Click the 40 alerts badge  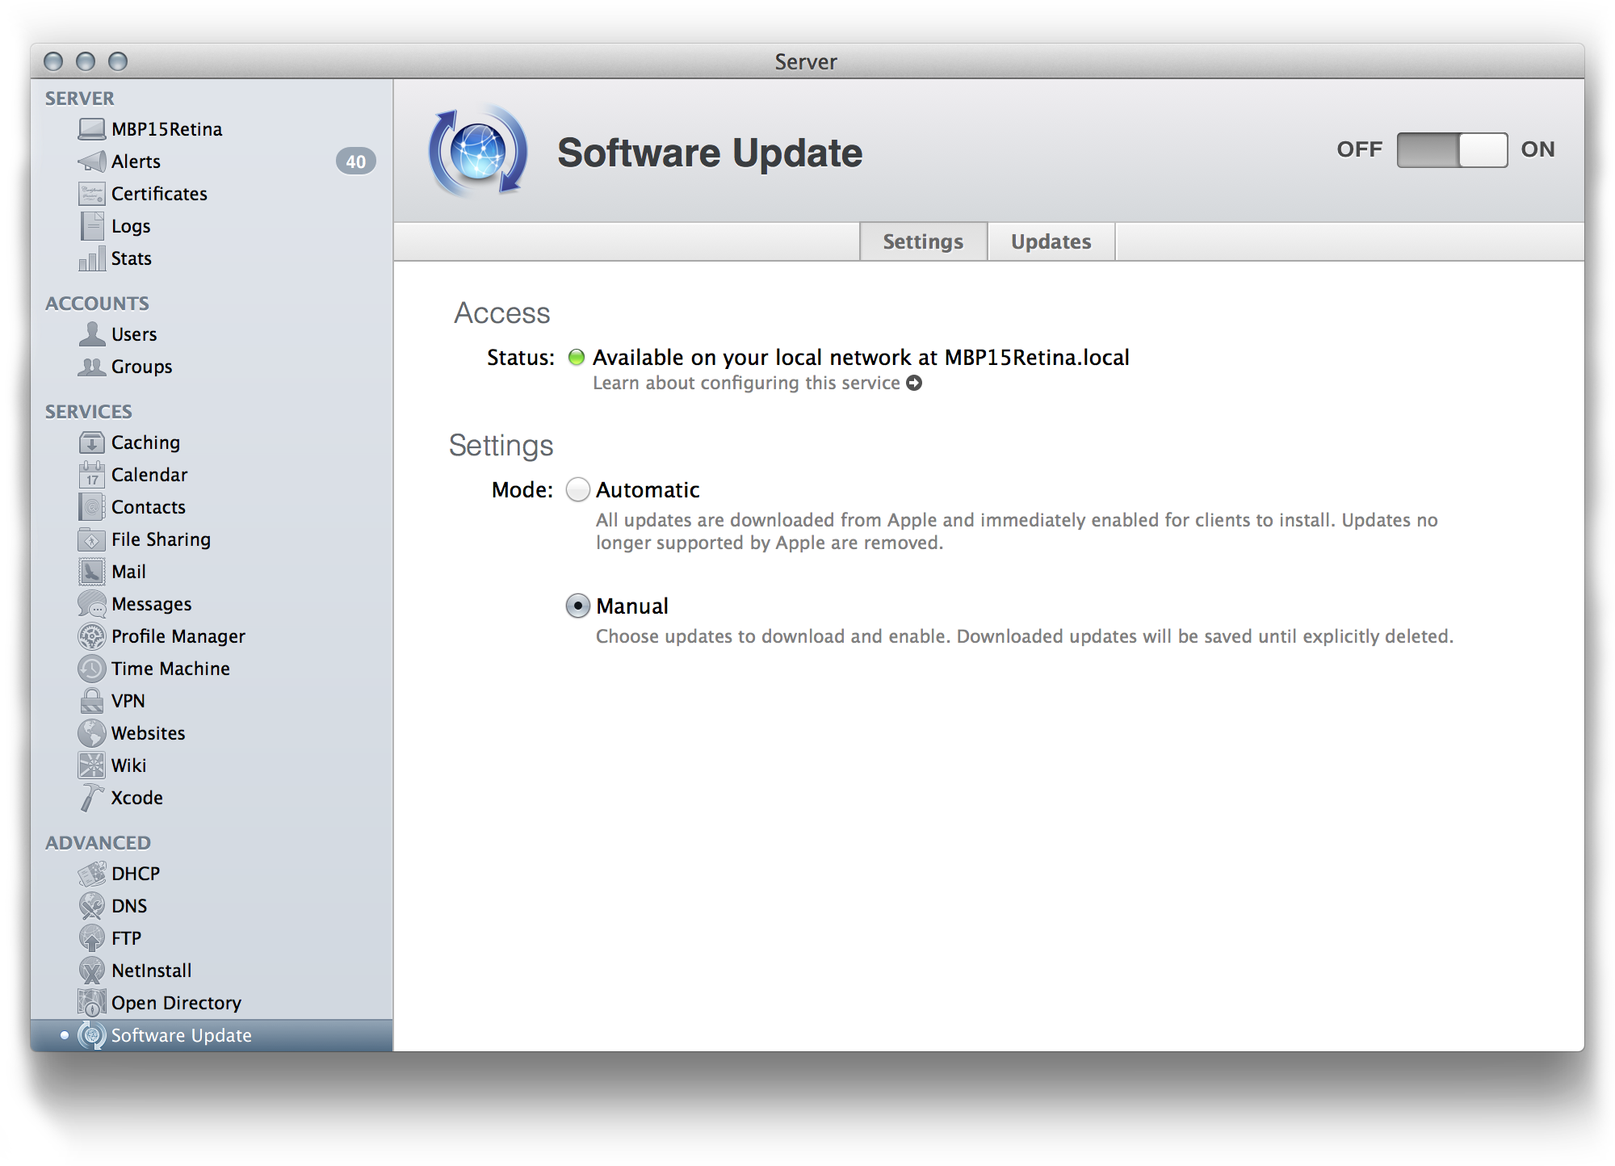click(355, 161)
